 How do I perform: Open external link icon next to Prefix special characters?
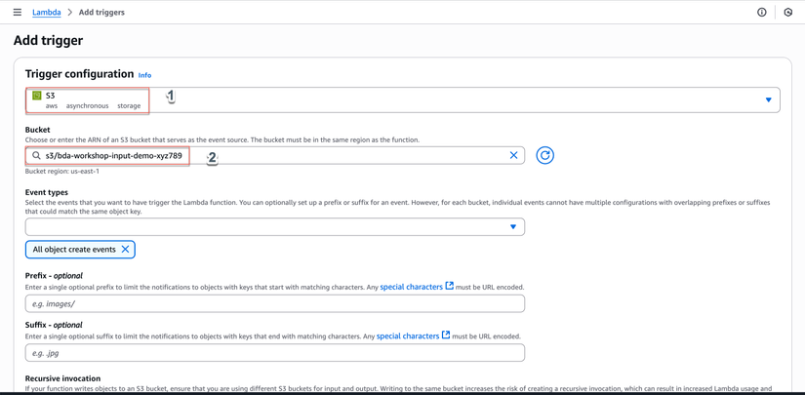pos(450,286)
